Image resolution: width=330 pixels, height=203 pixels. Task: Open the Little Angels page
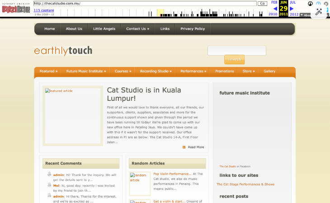(x=104, y=29)
